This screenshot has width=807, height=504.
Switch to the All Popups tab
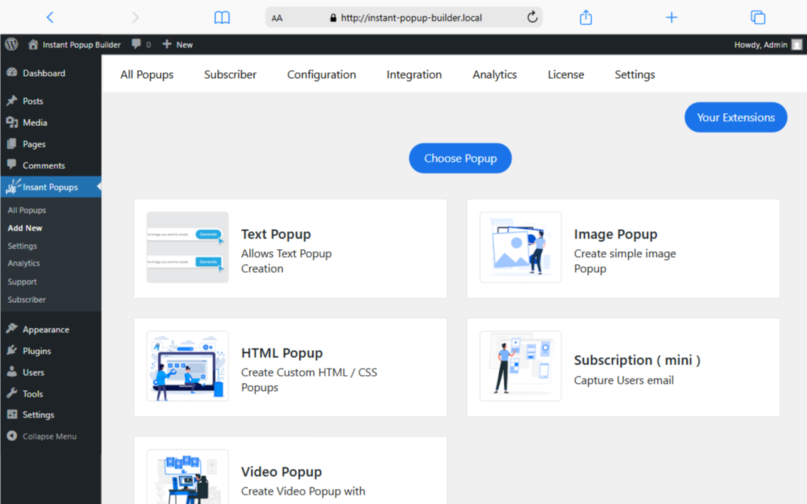click(147, 74)
